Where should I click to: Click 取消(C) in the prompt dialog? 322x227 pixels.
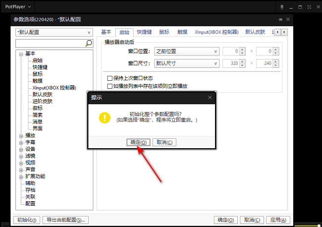tap(164, 142)
